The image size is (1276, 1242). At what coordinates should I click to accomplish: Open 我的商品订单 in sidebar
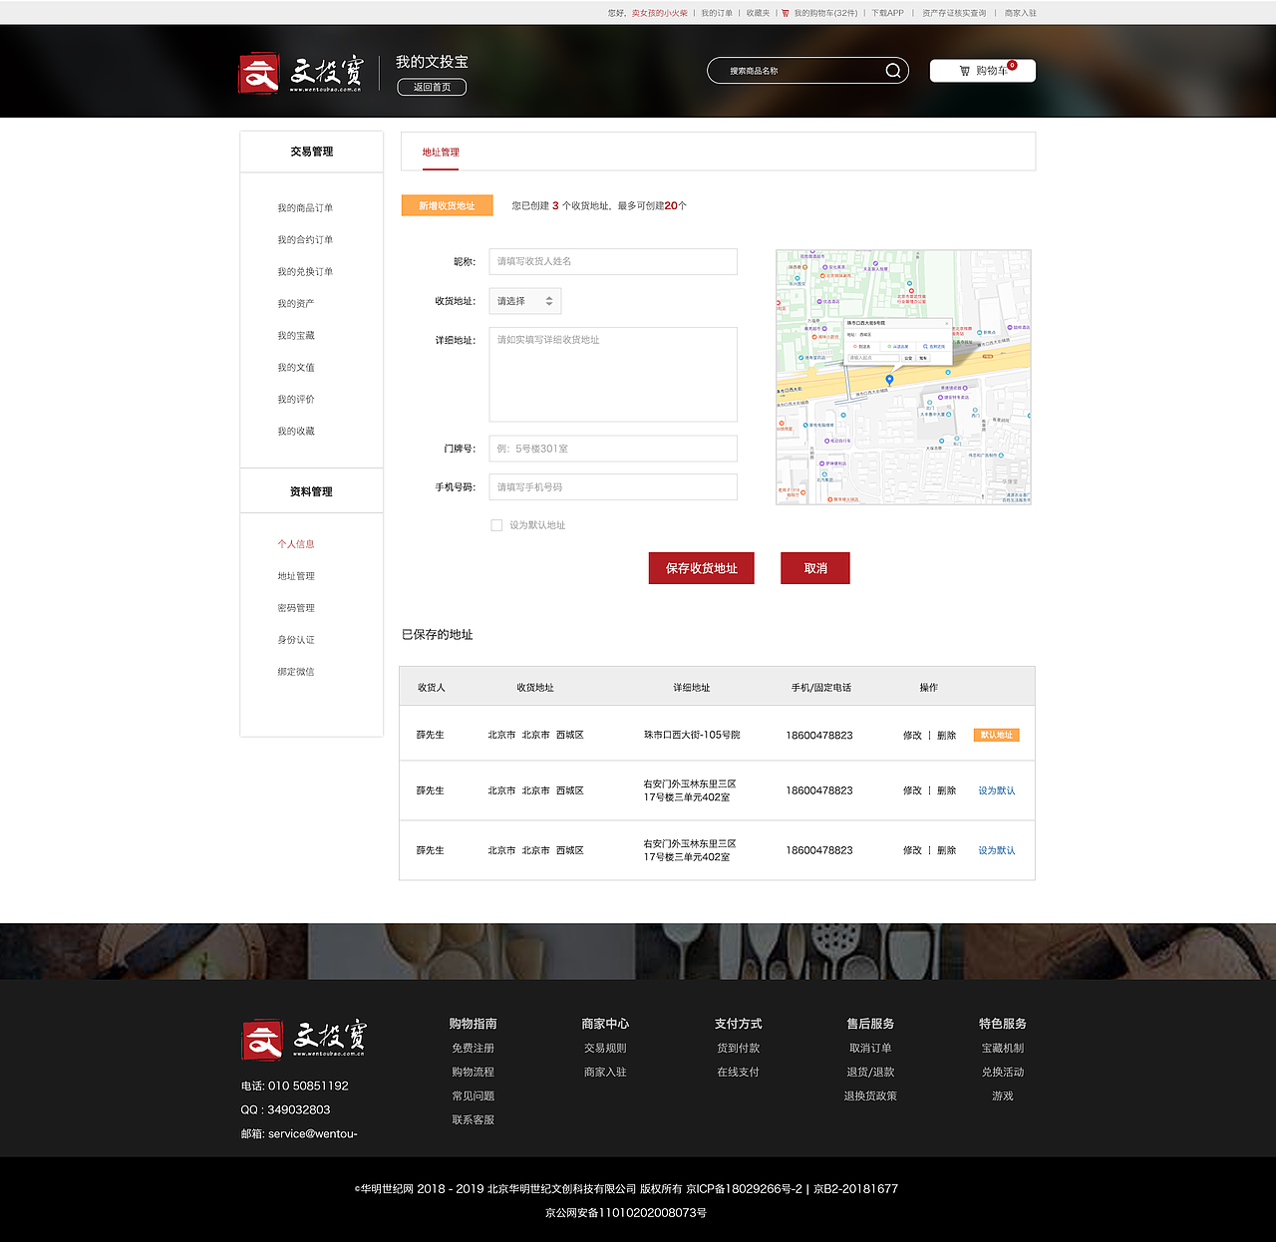[305, 208]
